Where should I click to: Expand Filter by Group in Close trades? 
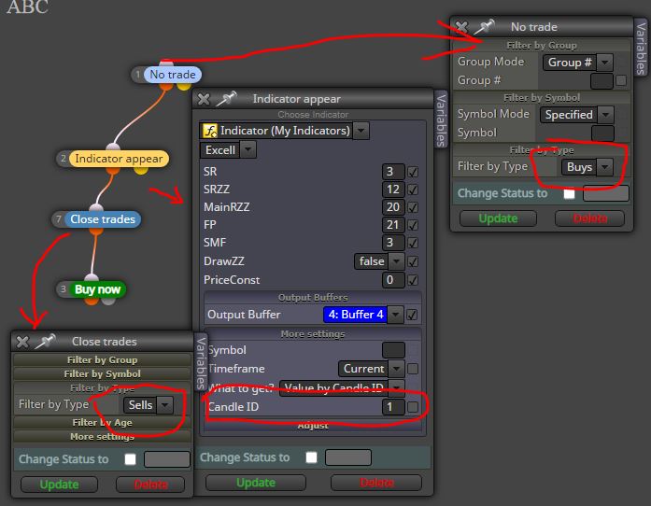pos(102,359)
